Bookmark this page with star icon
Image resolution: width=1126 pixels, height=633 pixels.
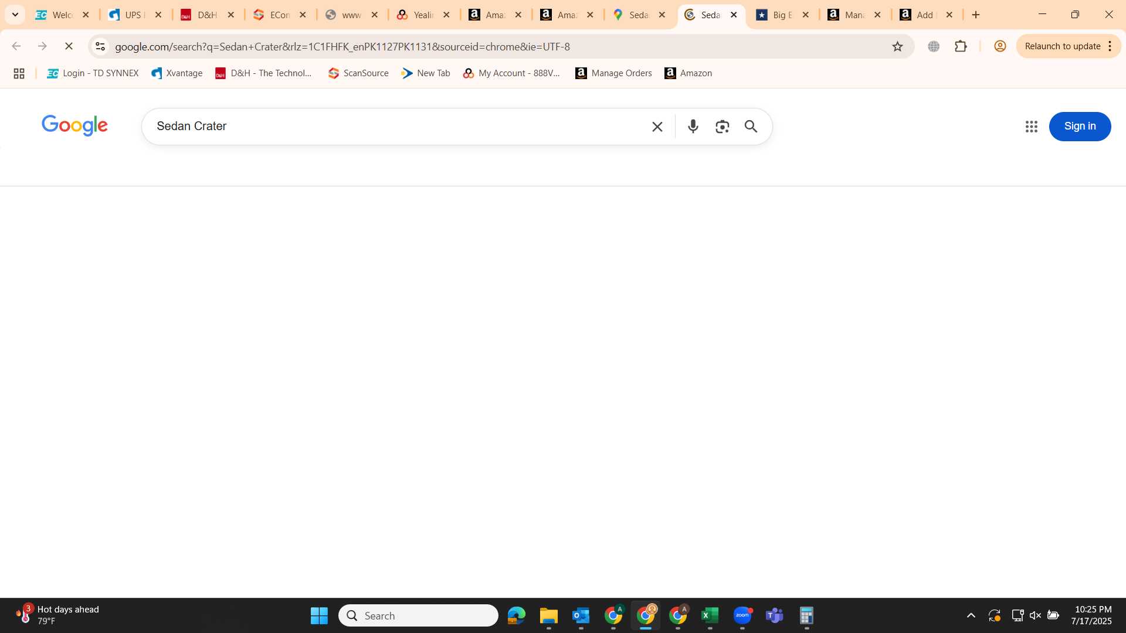(x=897, y=46)
